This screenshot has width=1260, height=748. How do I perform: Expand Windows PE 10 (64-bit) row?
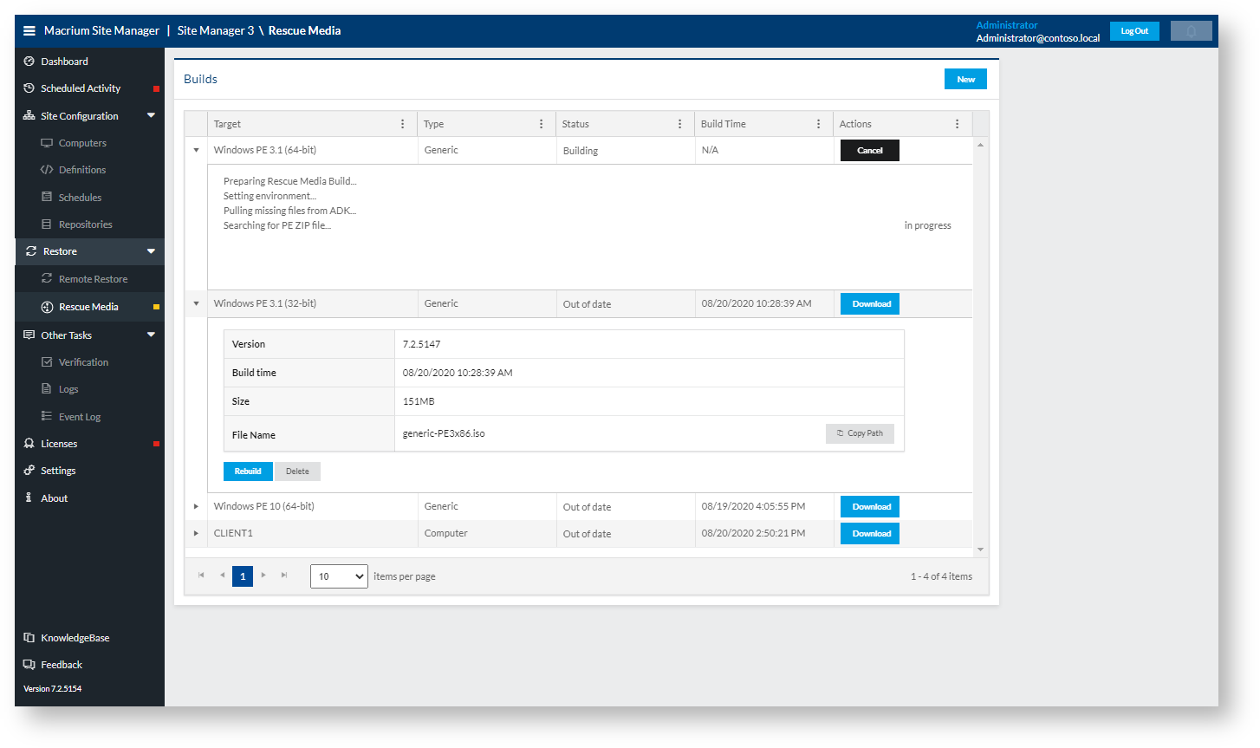coord(196,506)
